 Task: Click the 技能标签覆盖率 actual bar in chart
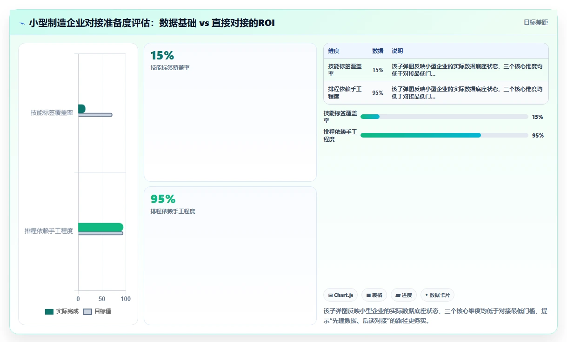tap(81, 109)
